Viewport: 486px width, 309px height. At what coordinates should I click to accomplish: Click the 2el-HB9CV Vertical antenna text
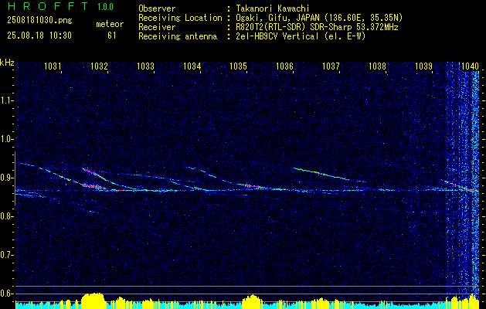(301, 36)
